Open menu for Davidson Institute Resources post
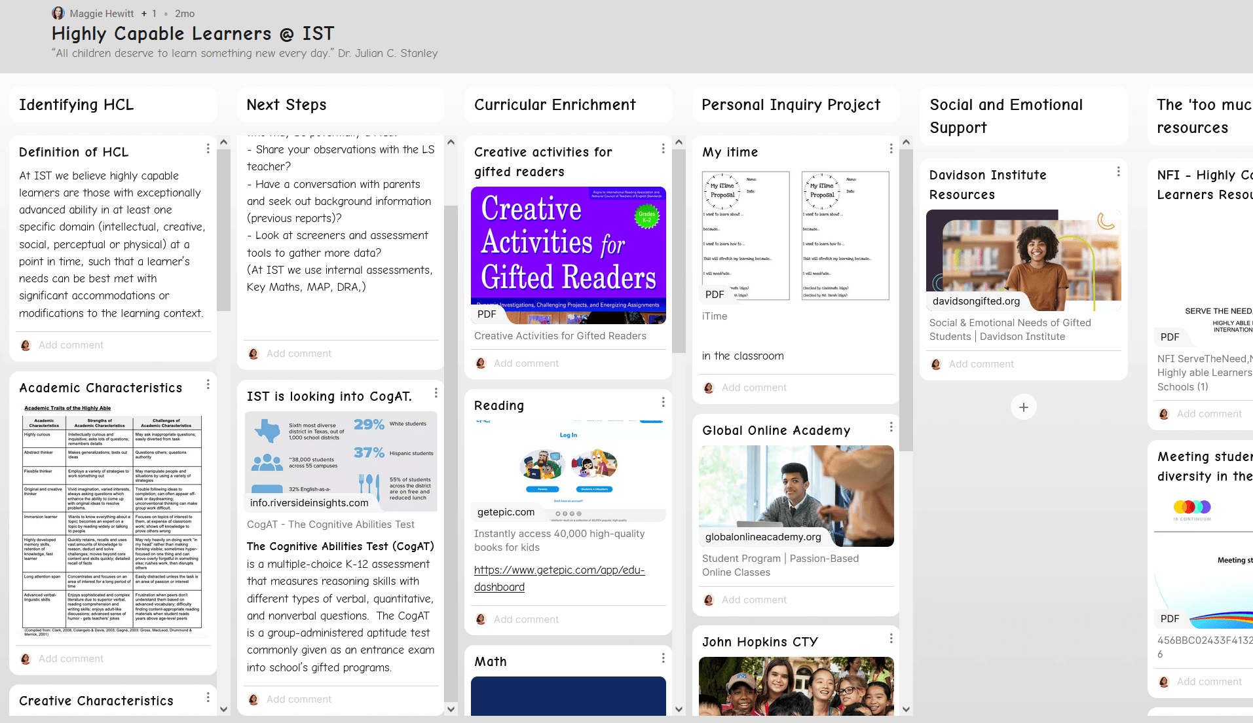The width and height of the screenshot is (1253, 723). (x=1119, y=172)
